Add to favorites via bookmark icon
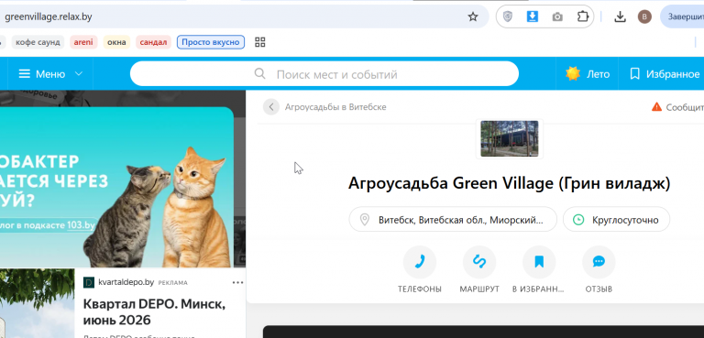Image resolution: width=704 pixels, height=338 pixels. 539,262
